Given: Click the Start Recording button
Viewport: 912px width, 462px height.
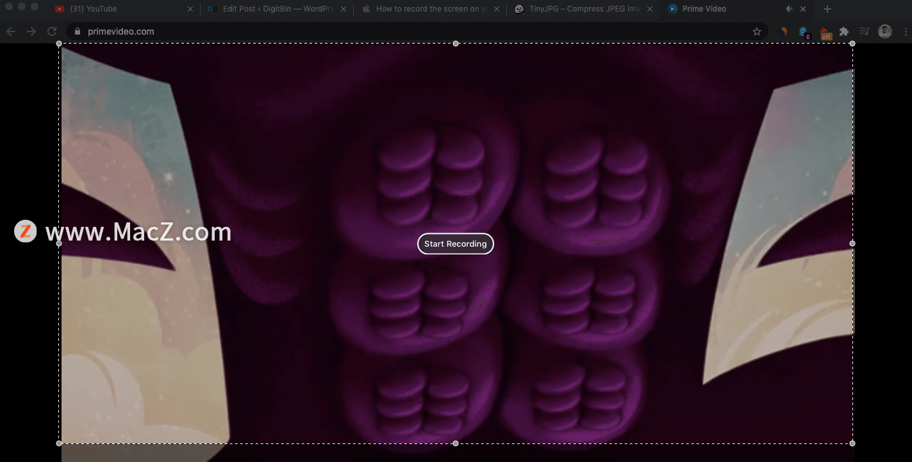Looking at the screenshot, I should [456, 243].
